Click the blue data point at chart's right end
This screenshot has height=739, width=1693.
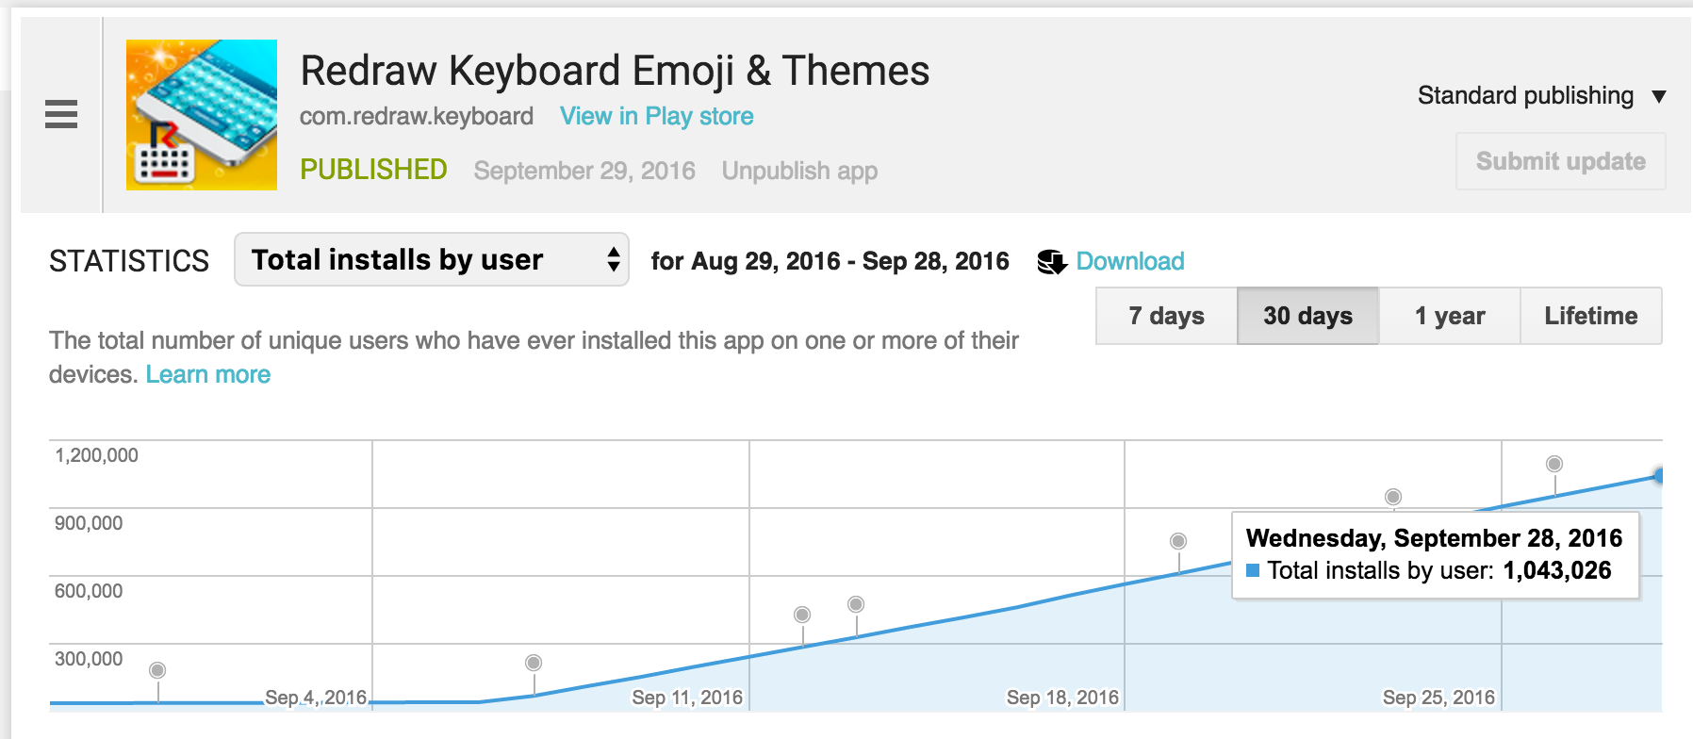1658,476
